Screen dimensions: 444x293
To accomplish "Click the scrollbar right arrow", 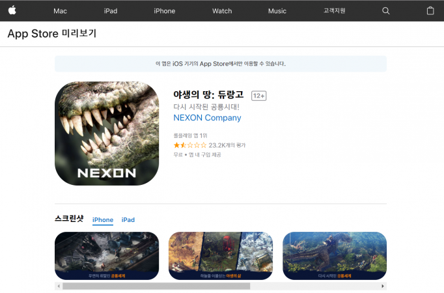I will (x=383, y=286).
